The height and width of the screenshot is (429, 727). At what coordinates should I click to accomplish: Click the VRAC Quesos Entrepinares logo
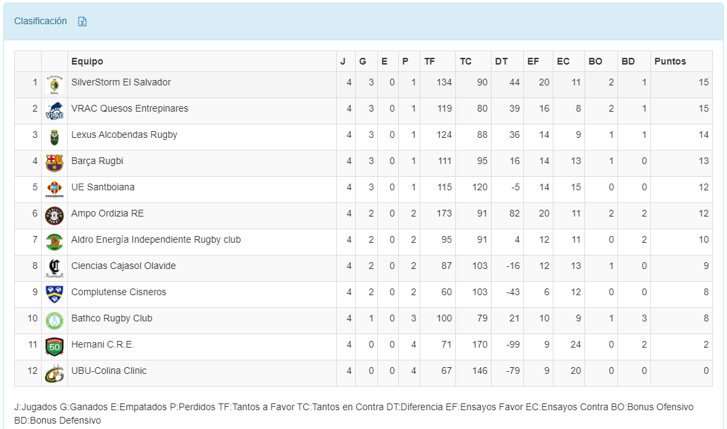54,111
